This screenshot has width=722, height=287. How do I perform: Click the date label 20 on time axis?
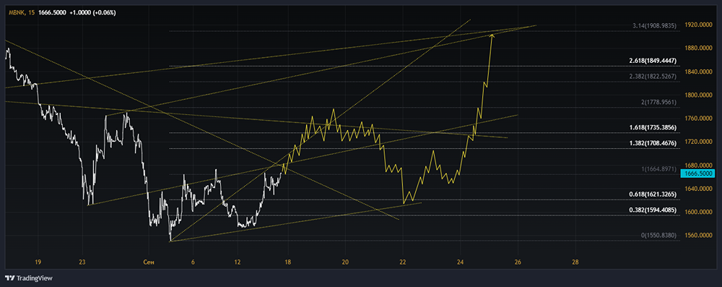[x=346, y=262]
